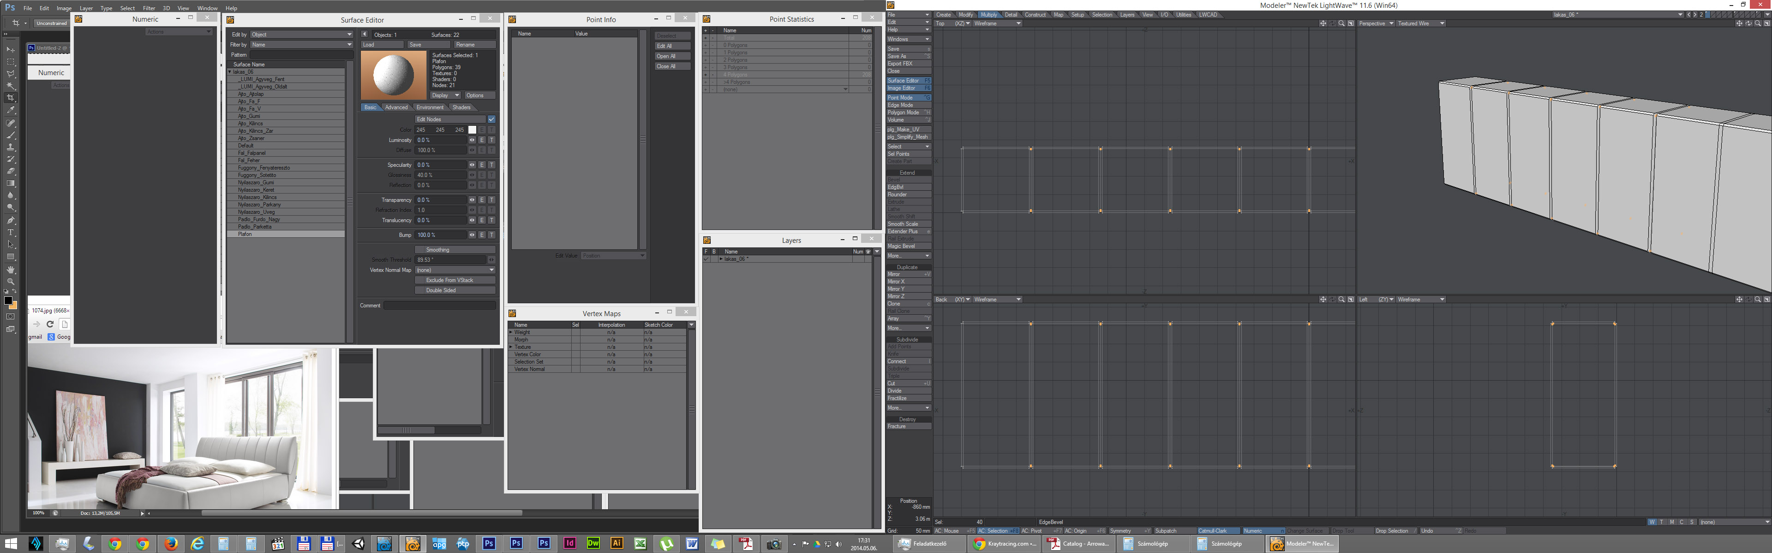Select the Photoshop Eyedropper tool

point(10,110)
